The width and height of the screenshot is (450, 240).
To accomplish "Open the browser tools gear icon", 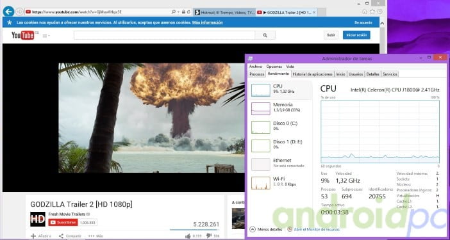I will click(379, 12).
